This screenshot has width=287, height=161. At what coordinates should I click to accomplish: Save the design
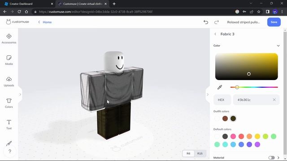[274, 22]
